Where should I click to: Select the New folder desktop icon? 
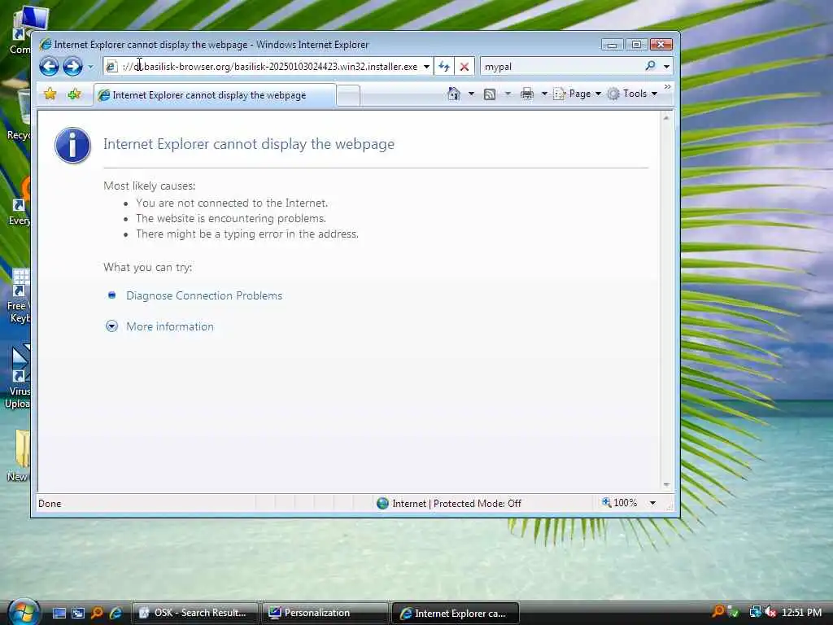[x=19, y=455]
